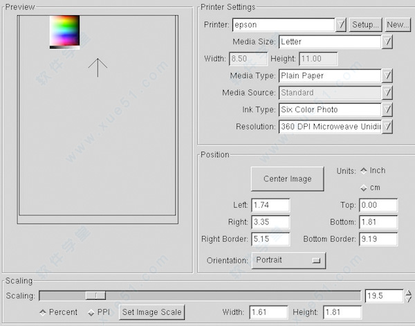Viewport: 415px width, 326px height.
Task: Expand the Media Type dropdown arrow
Action: [387, 75]
